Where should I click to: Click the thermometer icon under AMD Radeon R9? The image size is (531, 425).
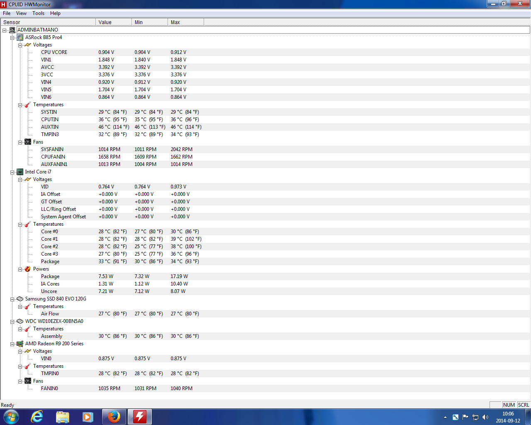[28, 366]
